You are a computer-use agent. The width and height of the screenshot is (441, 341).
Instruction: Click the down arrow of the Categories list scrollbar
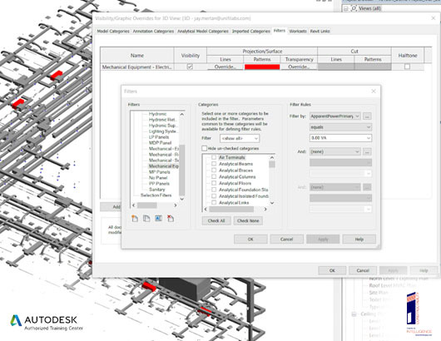click(272, 203)
